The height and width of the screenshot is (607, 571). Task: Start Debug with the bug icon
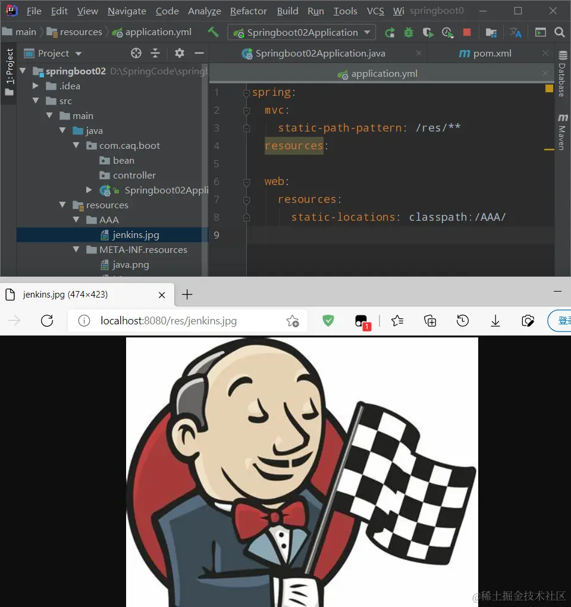(x=409, y=32)
